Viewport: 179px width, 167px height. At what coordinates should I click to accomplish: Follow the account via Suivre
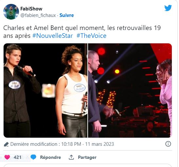67,15
